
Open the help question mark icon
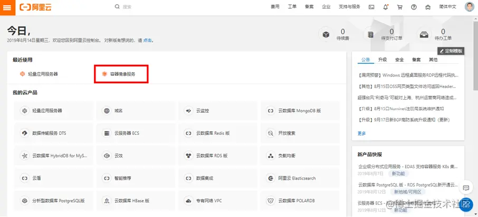click(414, 7)
